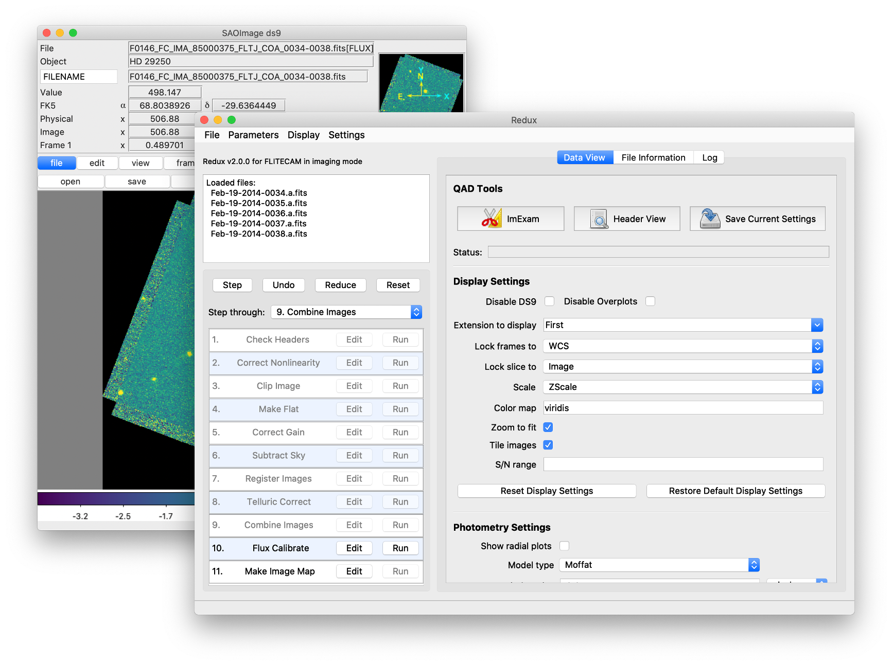Enable Show radial plots
The width and height of the screenshot is (893, 665).
565,546
